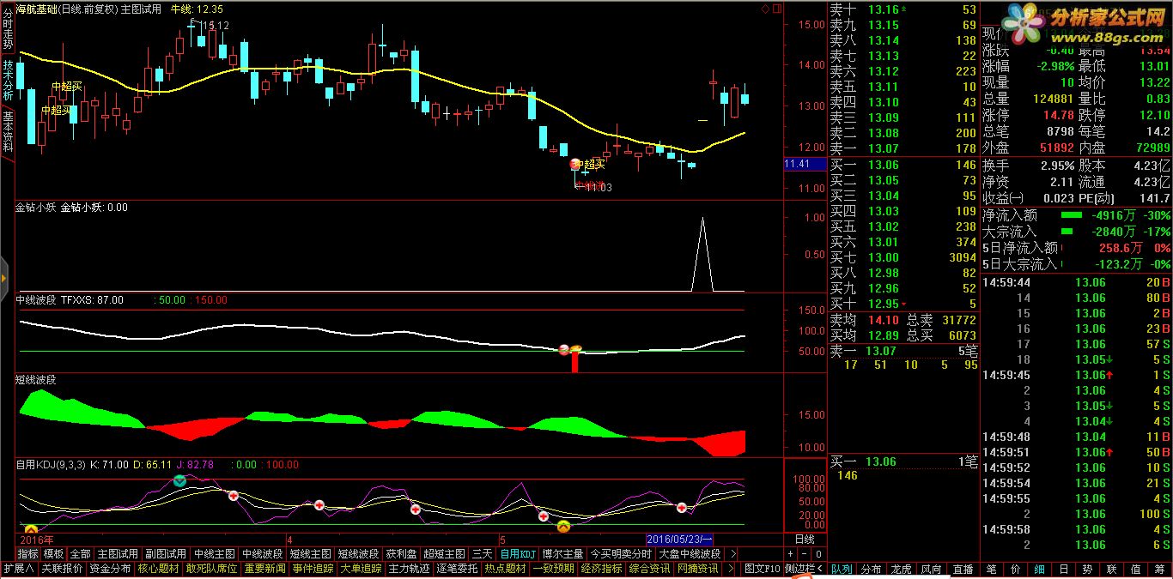The height and width of the screenshot is (579, 1173).
Task: Open the 分时走势 side tab
Action: tap(8, 27)
